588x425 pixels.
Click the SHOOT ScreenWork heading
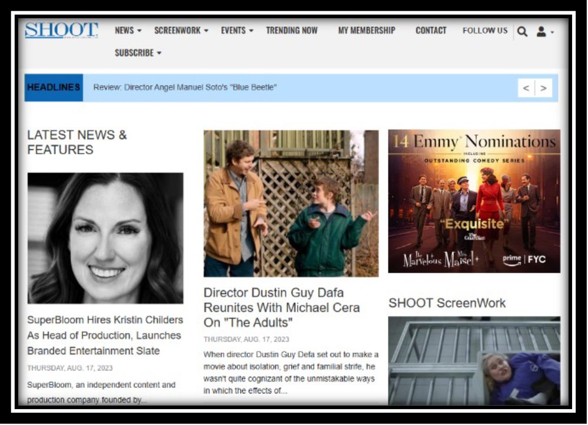point(447,303)
